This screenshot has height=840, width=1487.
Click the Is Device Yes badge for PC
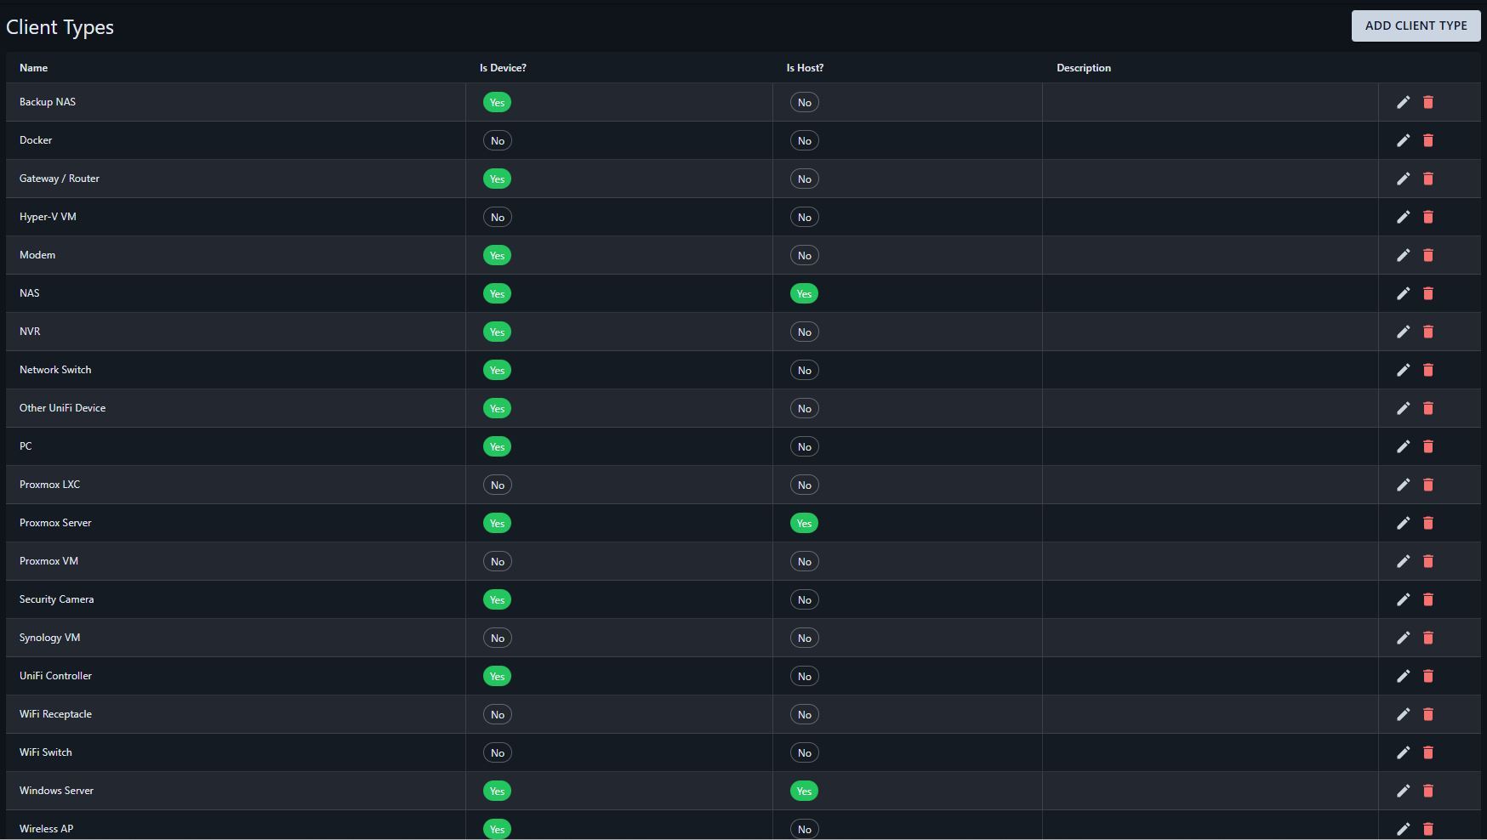tap(497, 446)
